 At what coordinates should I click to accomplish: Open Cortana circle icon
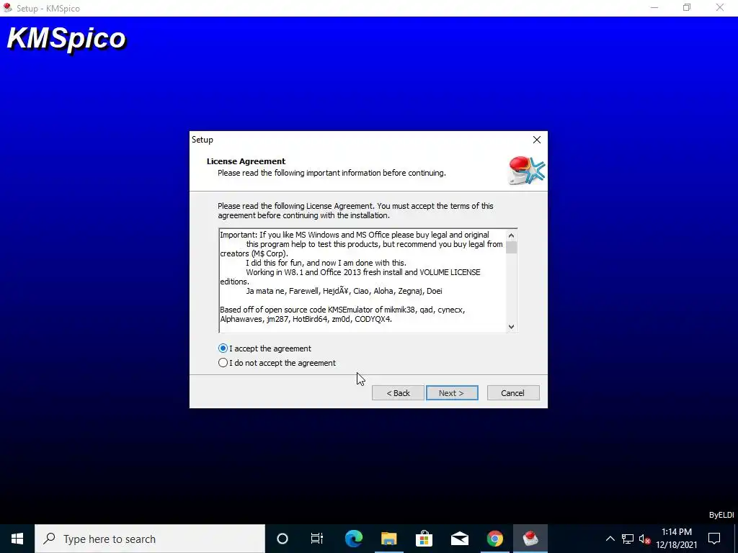point(283,539)
